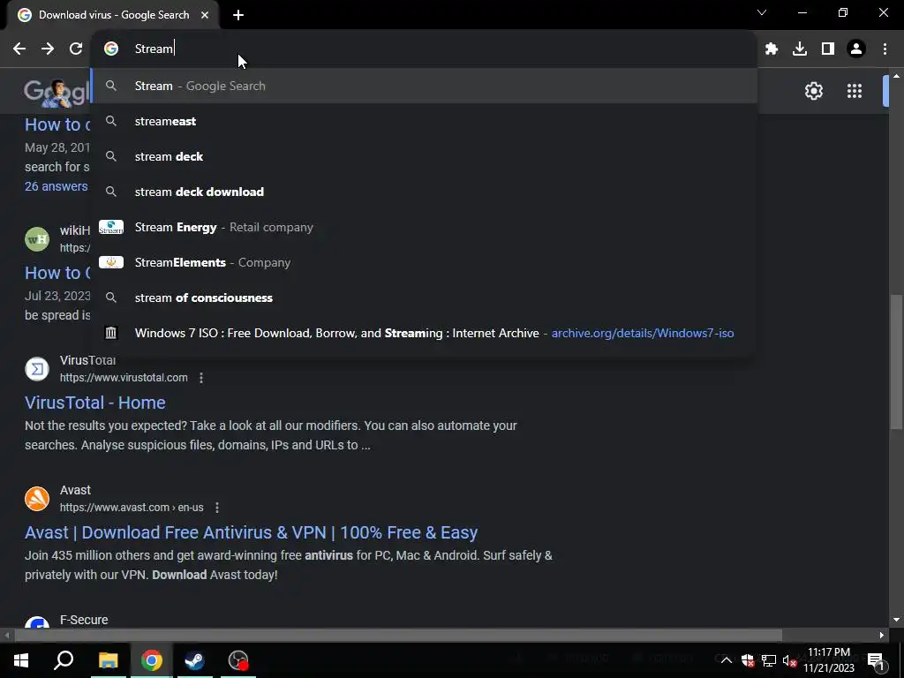Screen dimensions: 904x678
Task: Open the network tray icon
Action: (769, 660)
